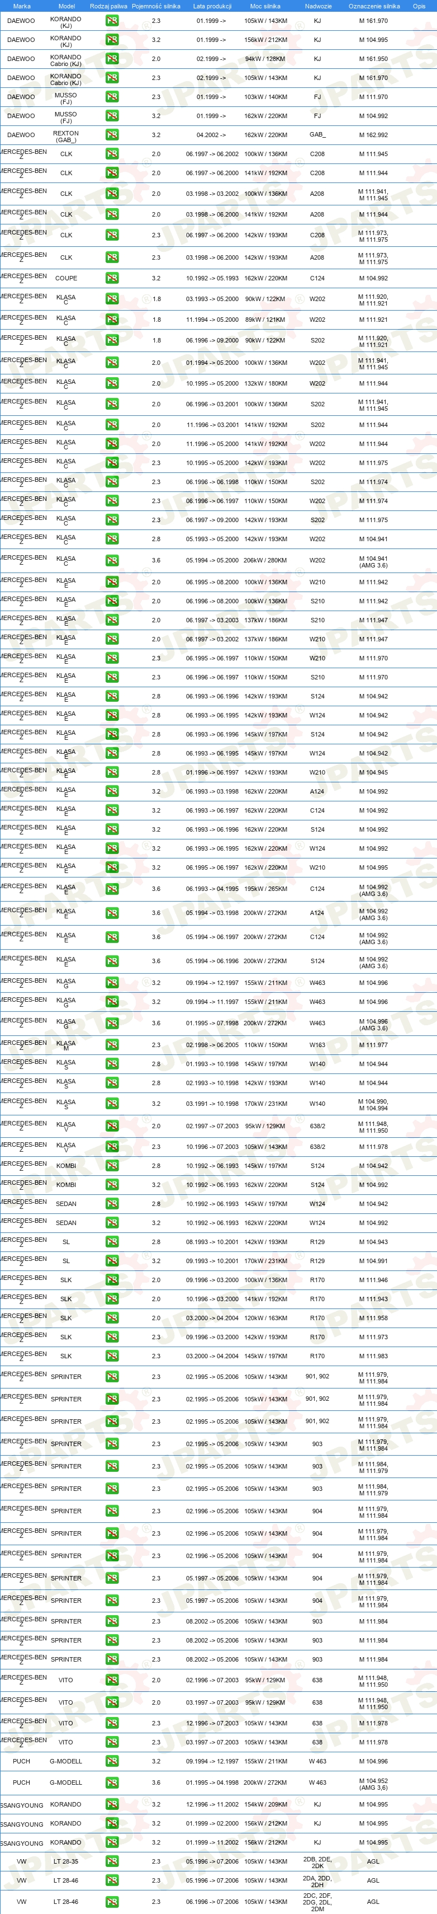Click the Model column header
The image size is (437, 1914).
tap(66, 6)
